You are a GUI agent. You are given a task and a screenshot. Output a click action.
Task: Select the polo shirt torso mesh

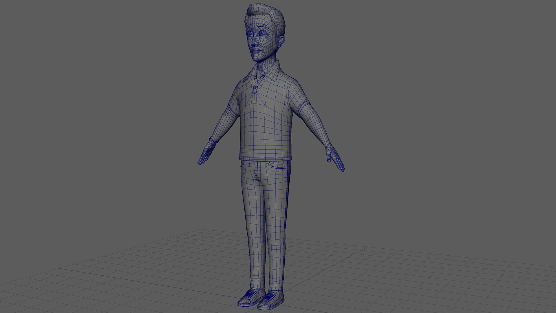(x=265, y=116)
